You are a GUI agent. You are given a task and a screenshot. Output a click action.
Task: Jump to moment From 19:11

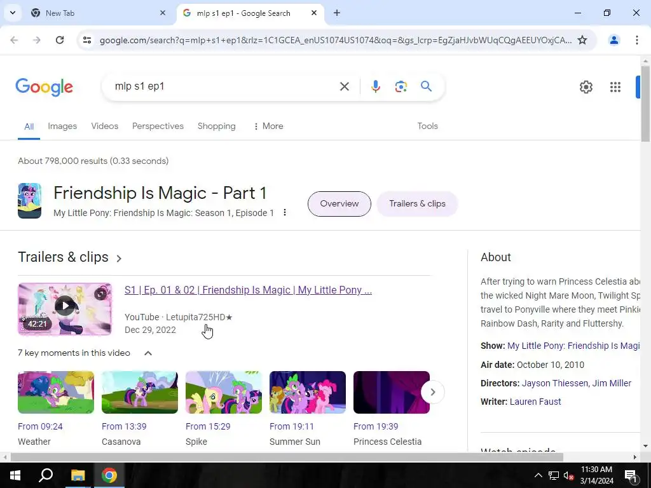pos(292,426)
